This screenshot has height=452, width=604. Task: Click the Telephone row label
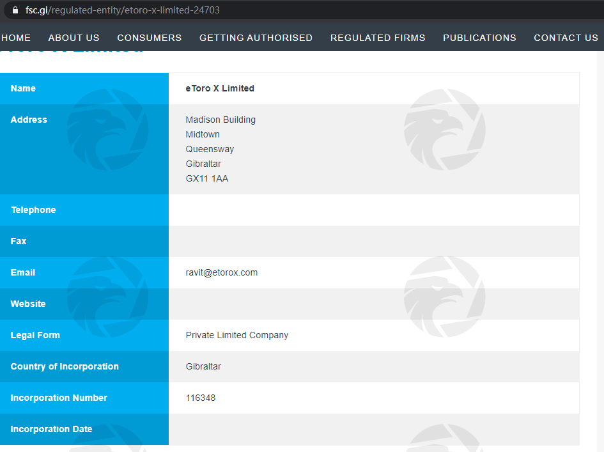coord(33,210)
